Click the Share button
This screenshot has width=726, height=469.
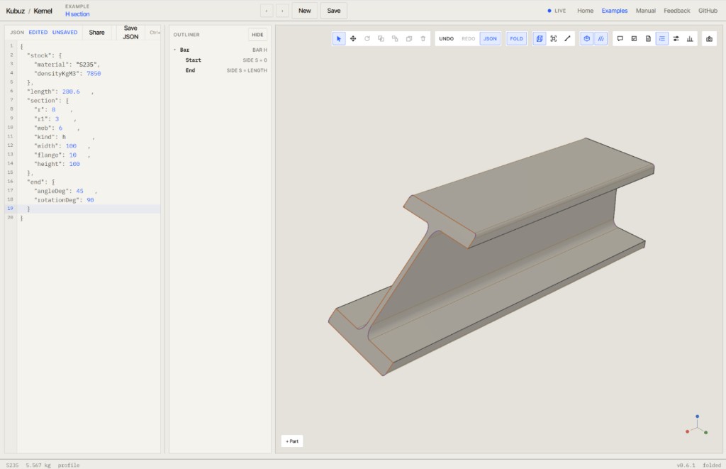coord(96,33)
